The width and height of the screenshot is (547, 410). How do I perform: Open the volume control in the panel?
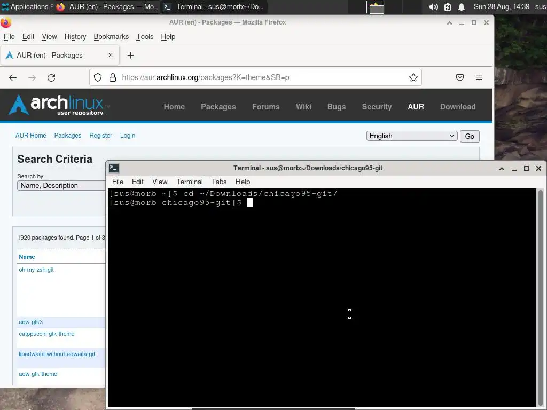pyautogui.click(x=433, y=7)
